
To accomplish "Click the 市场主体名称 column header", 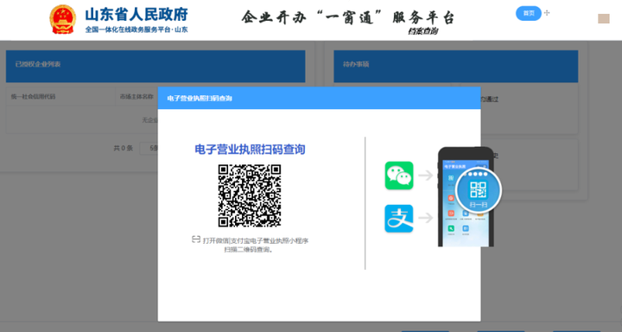I will point(136,97).
